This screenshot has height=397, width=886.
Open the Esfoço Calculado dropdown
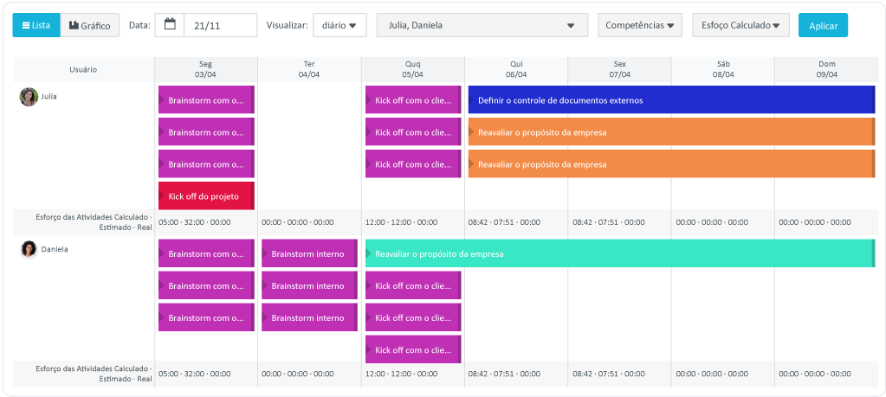tap(740, 25)
